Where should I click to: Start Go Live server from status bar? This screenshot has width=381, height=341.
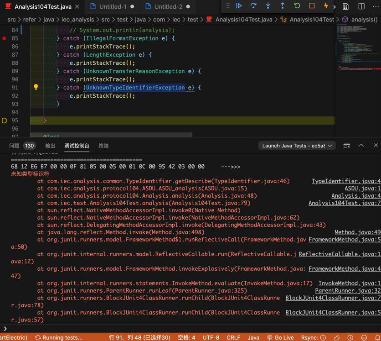click(x=280, y=337)
